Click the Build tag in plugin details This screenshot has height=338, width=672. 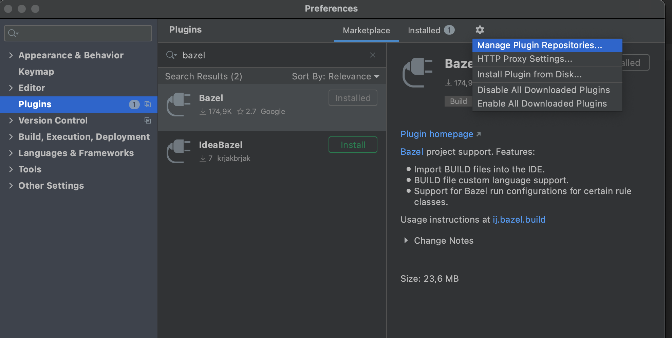point(458,101)
